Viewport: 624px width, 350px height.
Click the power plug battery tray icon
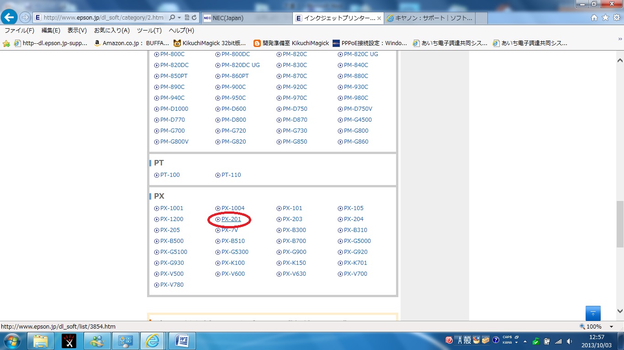[x=547, y=341]
